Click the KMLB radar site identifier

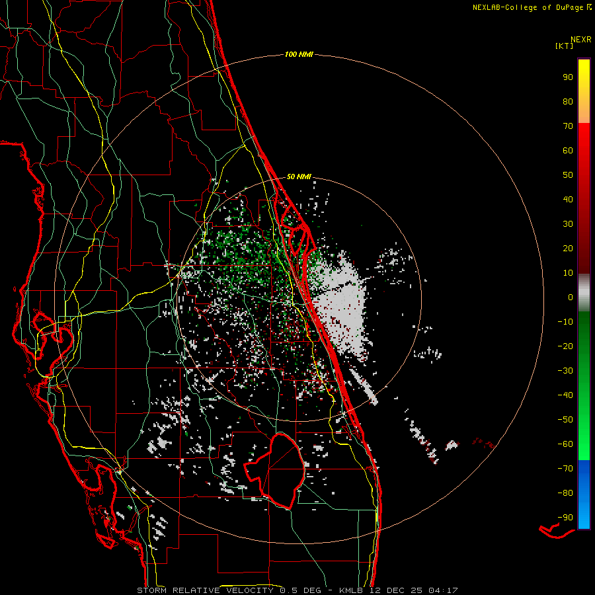click(x=351, y=590)
